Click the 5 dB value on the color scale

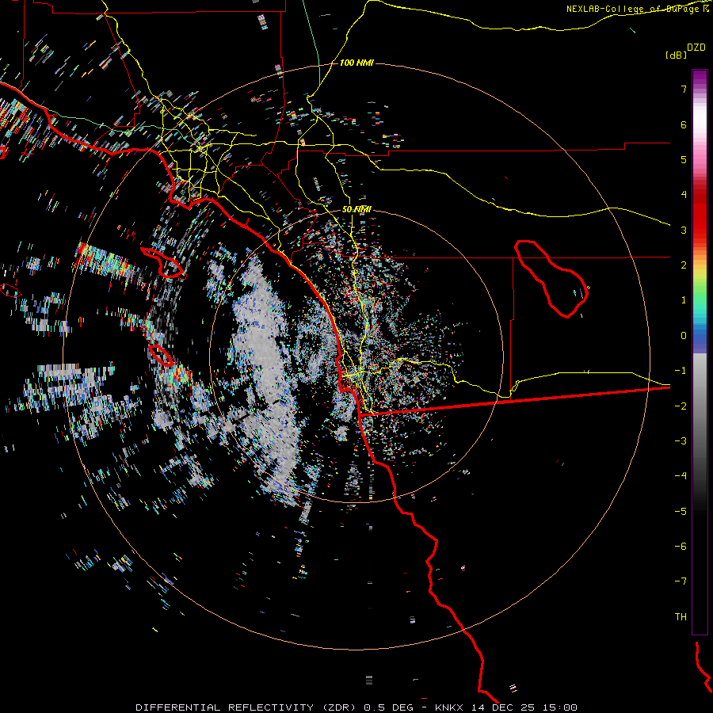(x=684, y=159)
